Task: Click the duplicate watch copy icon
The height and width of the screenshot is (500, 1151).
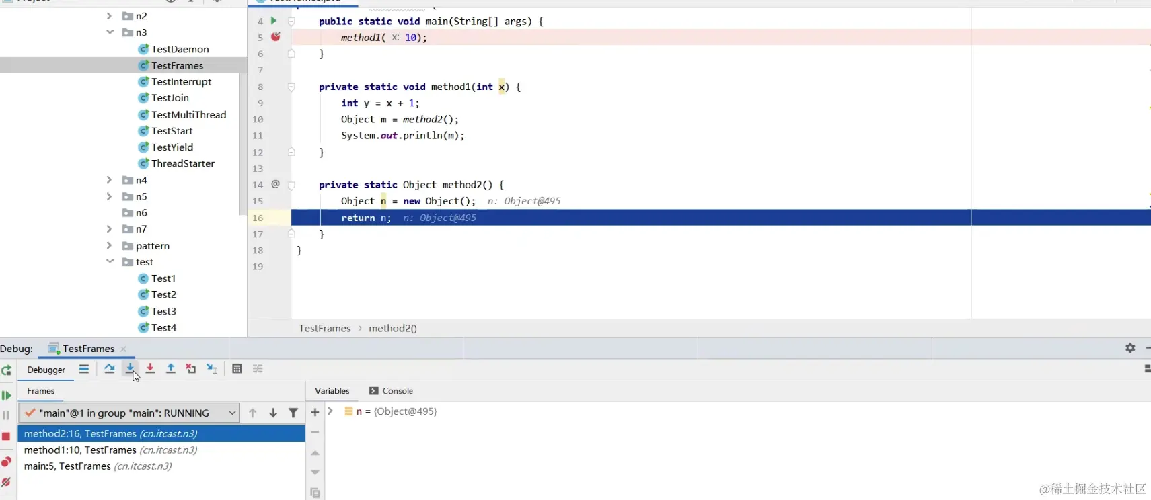Action: click(315, 493)
